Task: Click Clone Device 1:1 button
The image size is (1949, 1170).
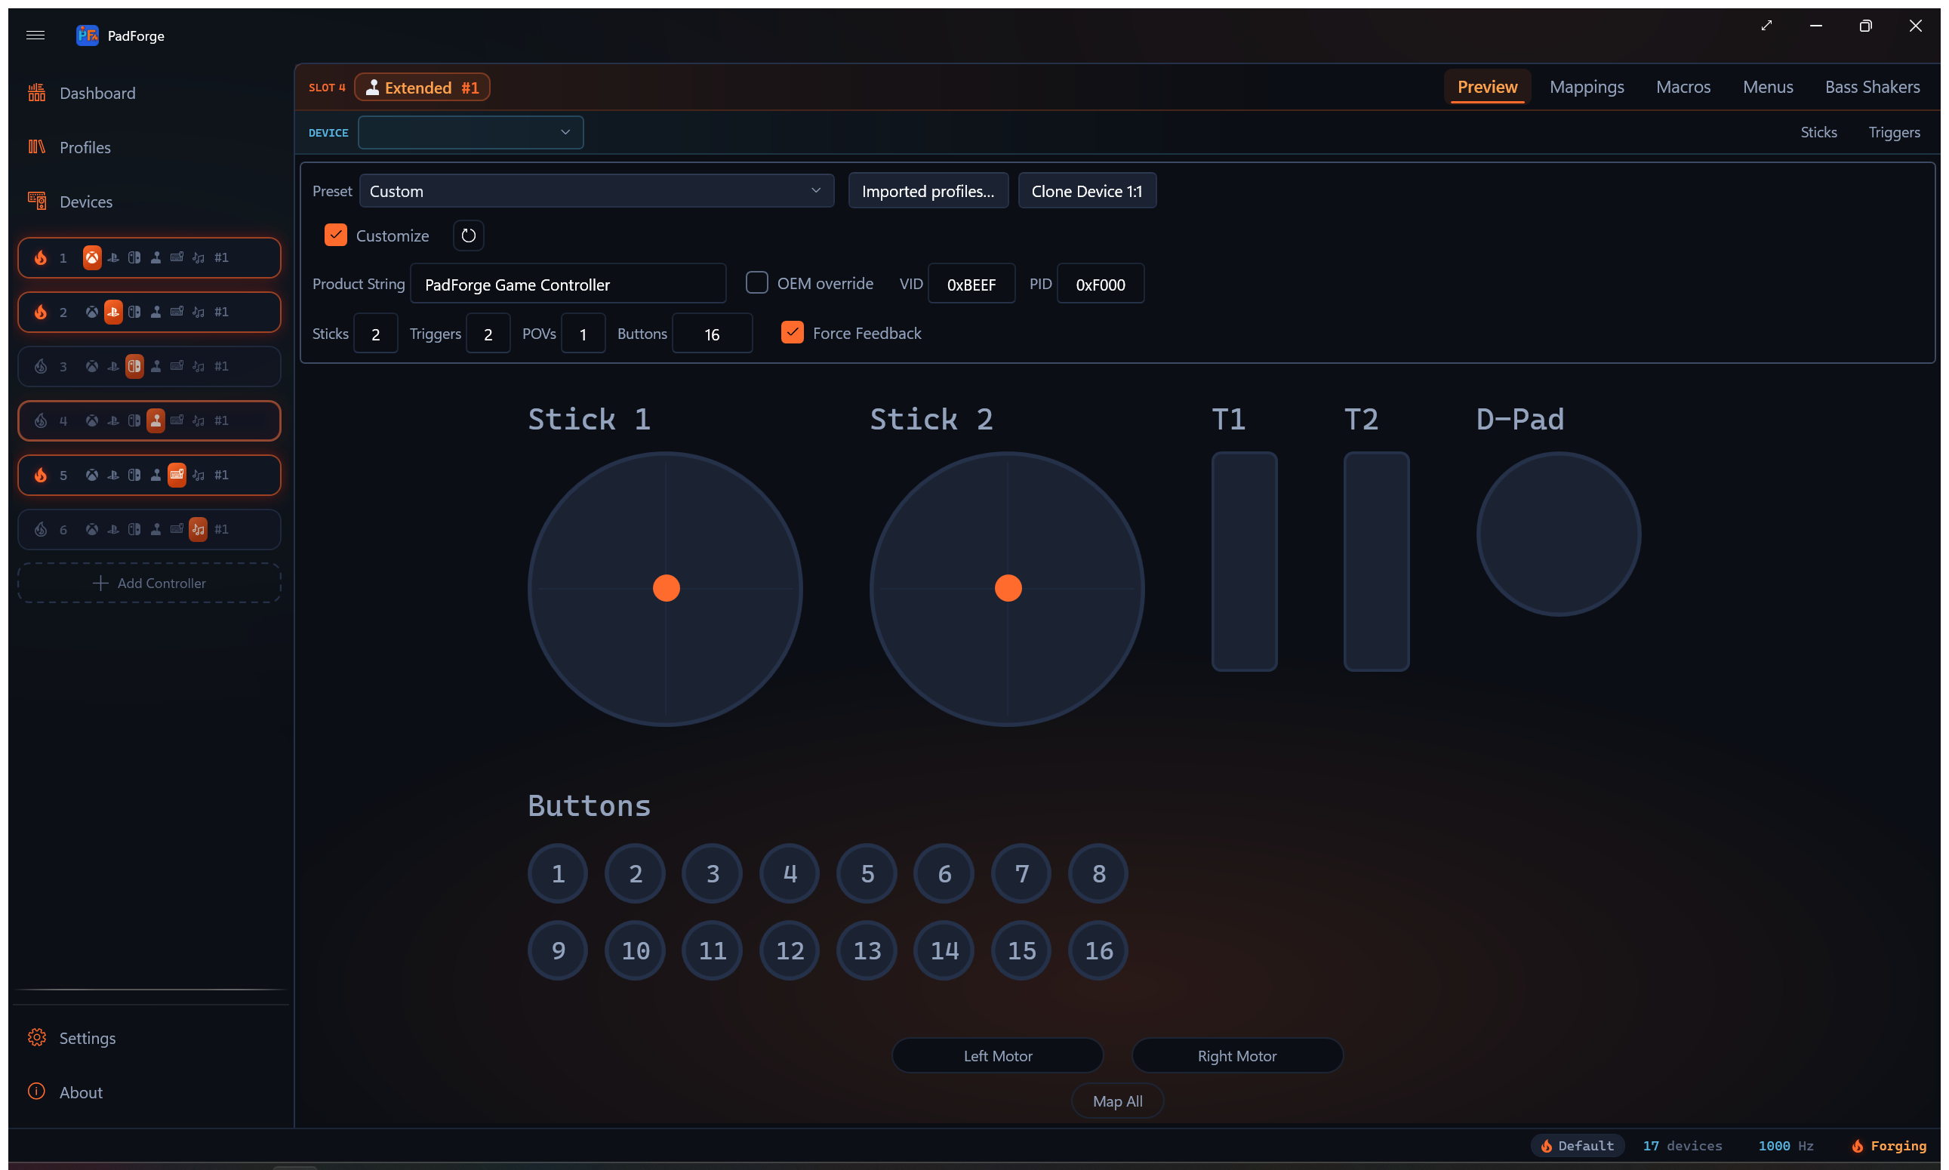Action: click(x=1086, y=191)
